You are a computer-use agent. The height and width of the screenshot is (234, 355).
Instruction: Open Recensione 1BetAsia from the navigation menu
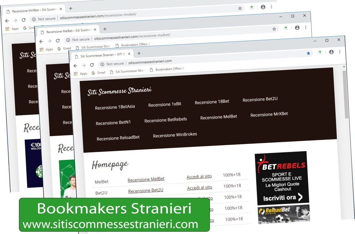[115, 107]
